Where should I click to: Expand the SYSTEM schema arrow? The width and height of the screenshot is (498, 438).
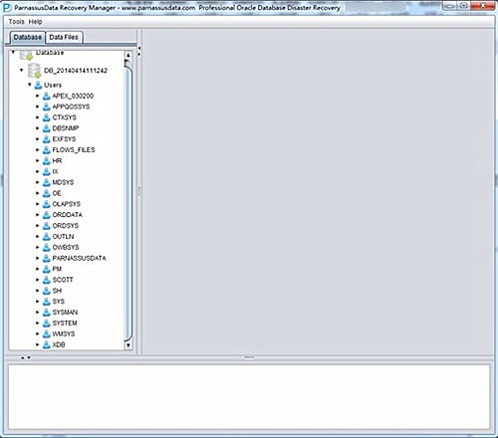pyautogui.click(x=38, y=324)
